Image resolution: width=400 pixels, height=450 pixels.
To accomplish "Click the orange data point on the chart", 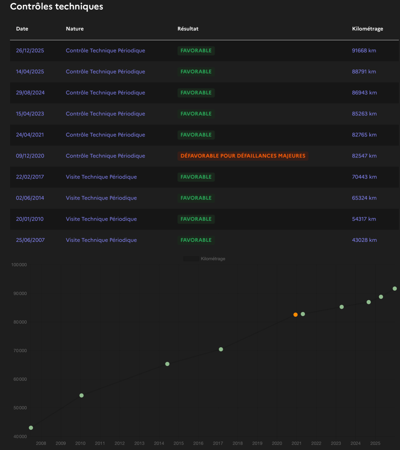I will (295, 315).
